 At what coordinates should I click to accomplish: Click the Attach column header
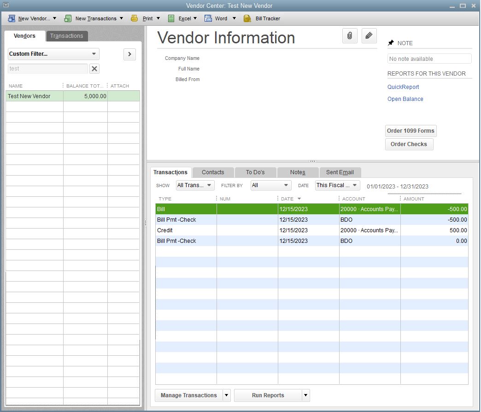pos(123,86)
